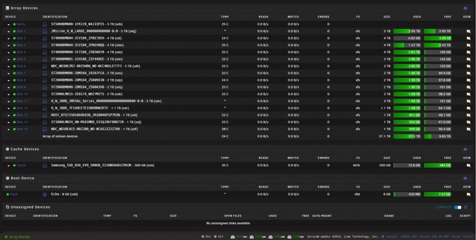Click the green status dot next to Flash

(8, 194)
